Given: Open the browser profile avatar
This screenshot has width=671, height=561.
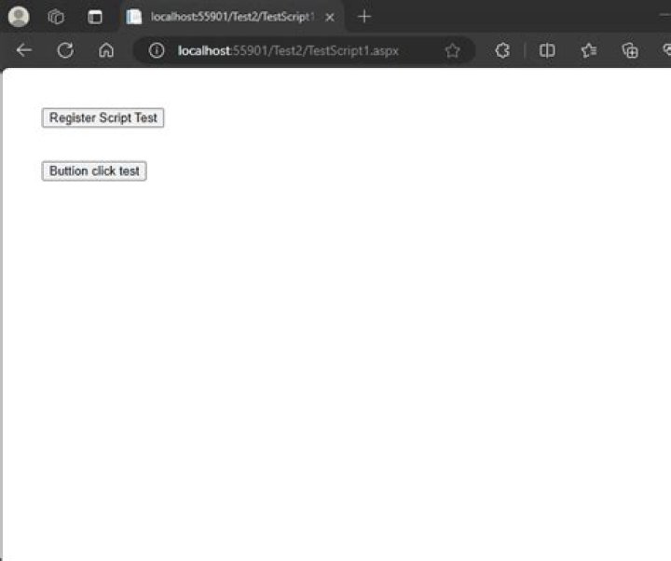Looking at the screenshot, I should pos(19,17).
